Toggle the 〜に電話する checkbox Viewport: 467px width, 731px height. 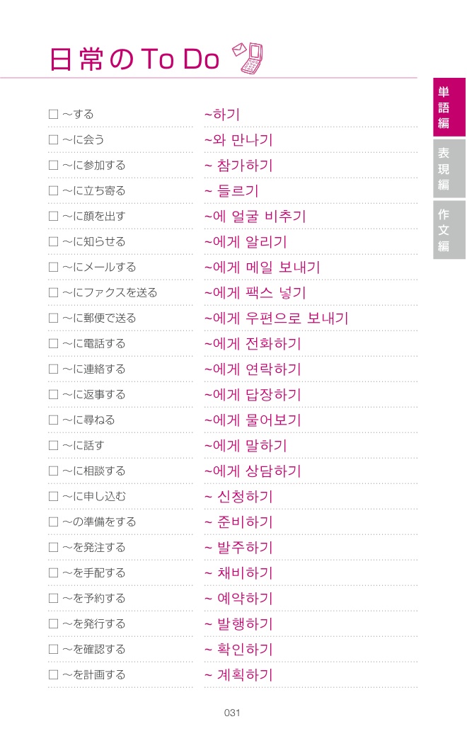tap(53, 343)
